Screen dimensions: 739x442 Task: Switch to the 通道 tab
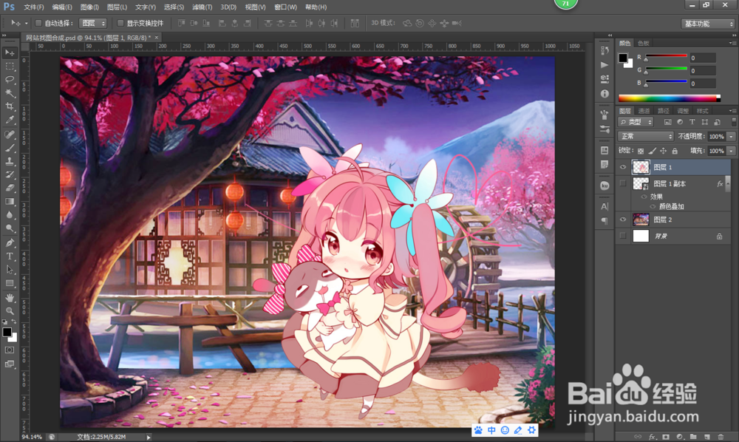click(x=644, y=111)
